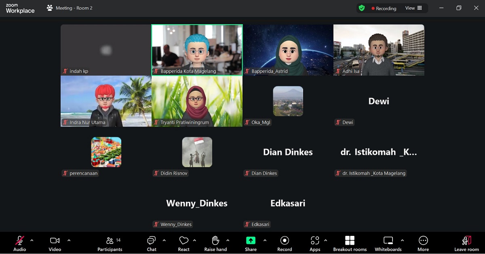This screenshot has width=485, height=254.
Task: Click muted mic icon on Tryanti Pratiwiningrum label
Action: click(156, 122)
